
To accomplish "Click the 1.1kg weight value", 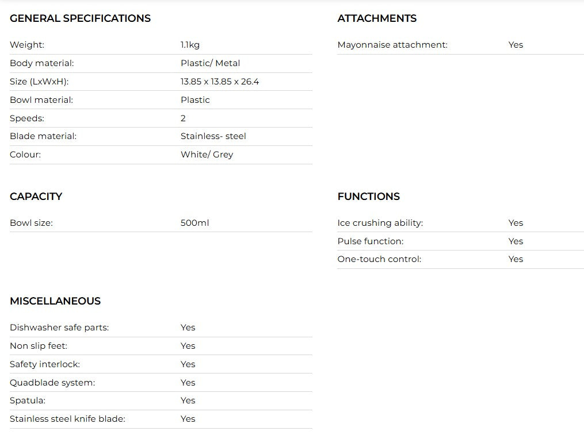I will [190, 45].
